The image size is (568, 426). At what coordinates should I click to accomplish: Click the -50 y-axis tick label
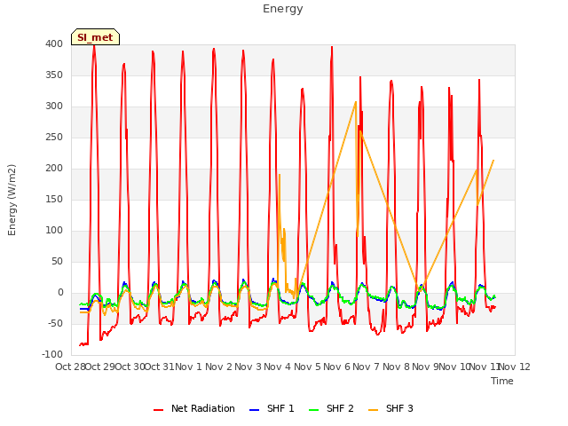click(x=55, y=323)
